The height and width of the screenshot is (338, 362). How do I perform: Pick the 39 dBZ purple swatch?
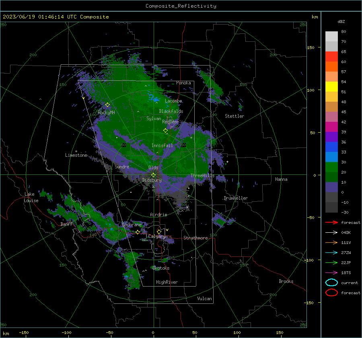(x=331, y=137)
